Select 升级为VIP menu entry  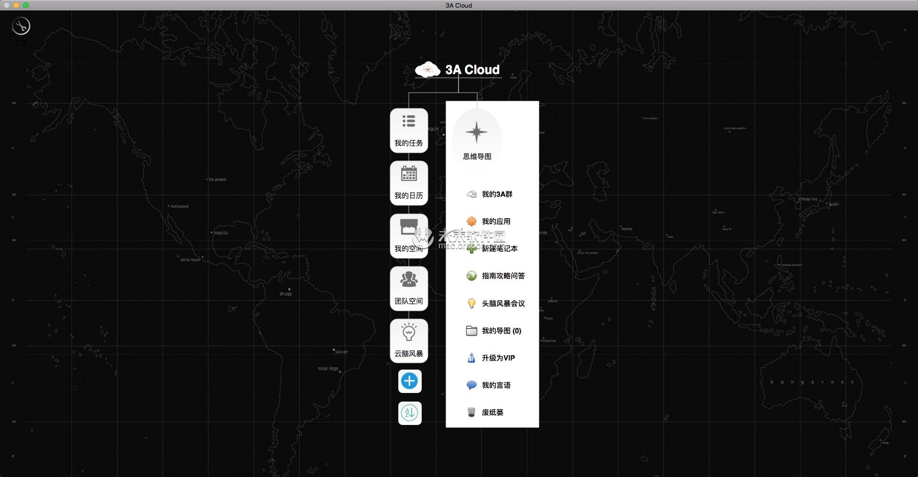[x=491, y=358]
